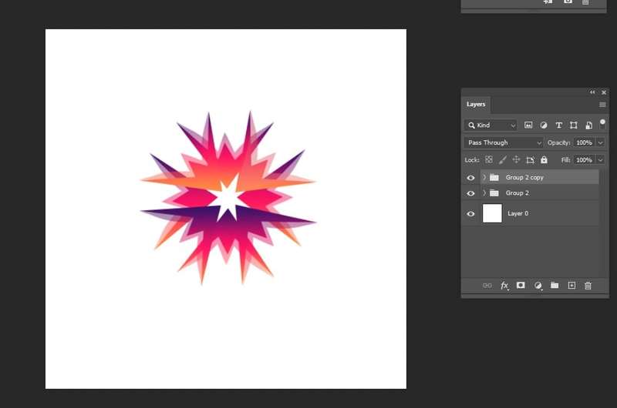Click the Group 2 copy folder icon
The width and height of the screenshot is (617, 408).
click(x=494, y=178)
